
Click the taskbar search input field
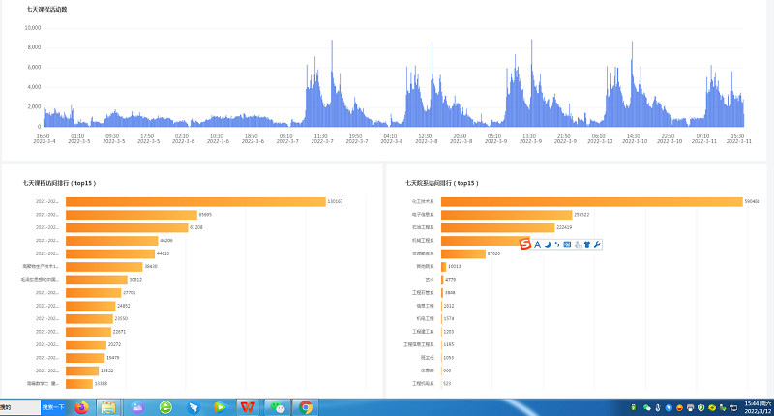point(19,407)
